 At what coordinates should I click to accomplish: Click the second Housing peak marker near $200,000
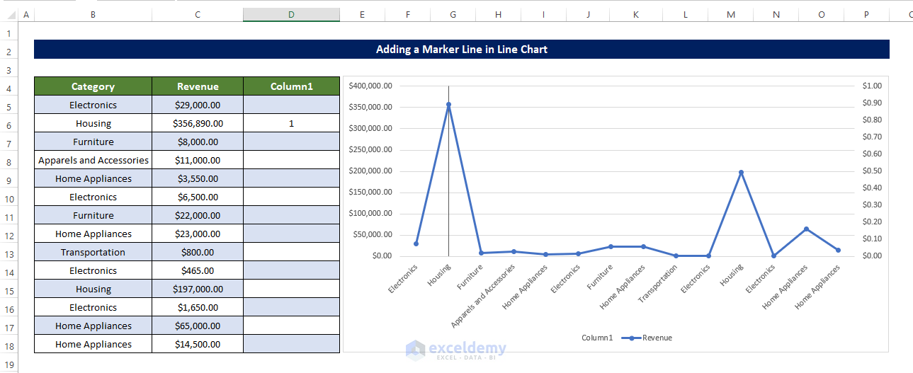(x=741, y=172)
